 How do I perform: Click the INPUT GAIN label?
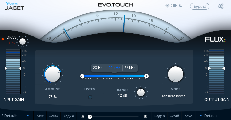[13, 100]
